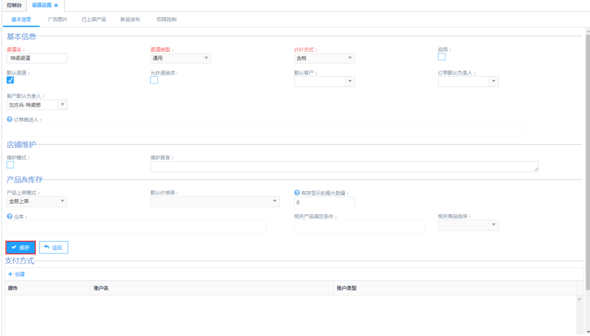Close the 渠道设置 tab with its x icon

[x=56, y=5]
